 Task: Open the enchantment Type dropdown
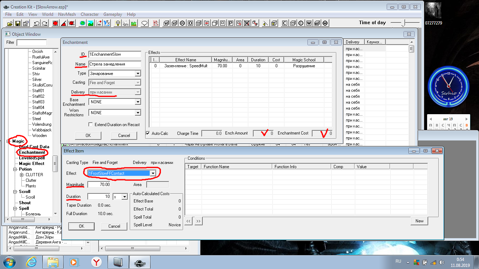(138, 74)
